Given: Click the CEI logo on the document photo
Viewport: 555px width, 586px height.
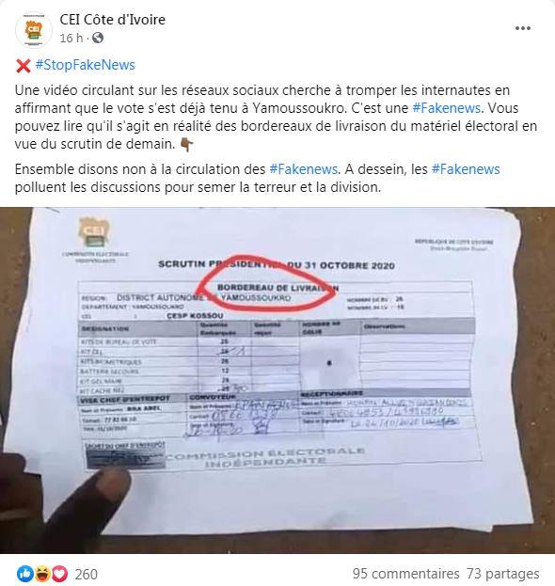Looking at the screenshot, I should (95, 232).
